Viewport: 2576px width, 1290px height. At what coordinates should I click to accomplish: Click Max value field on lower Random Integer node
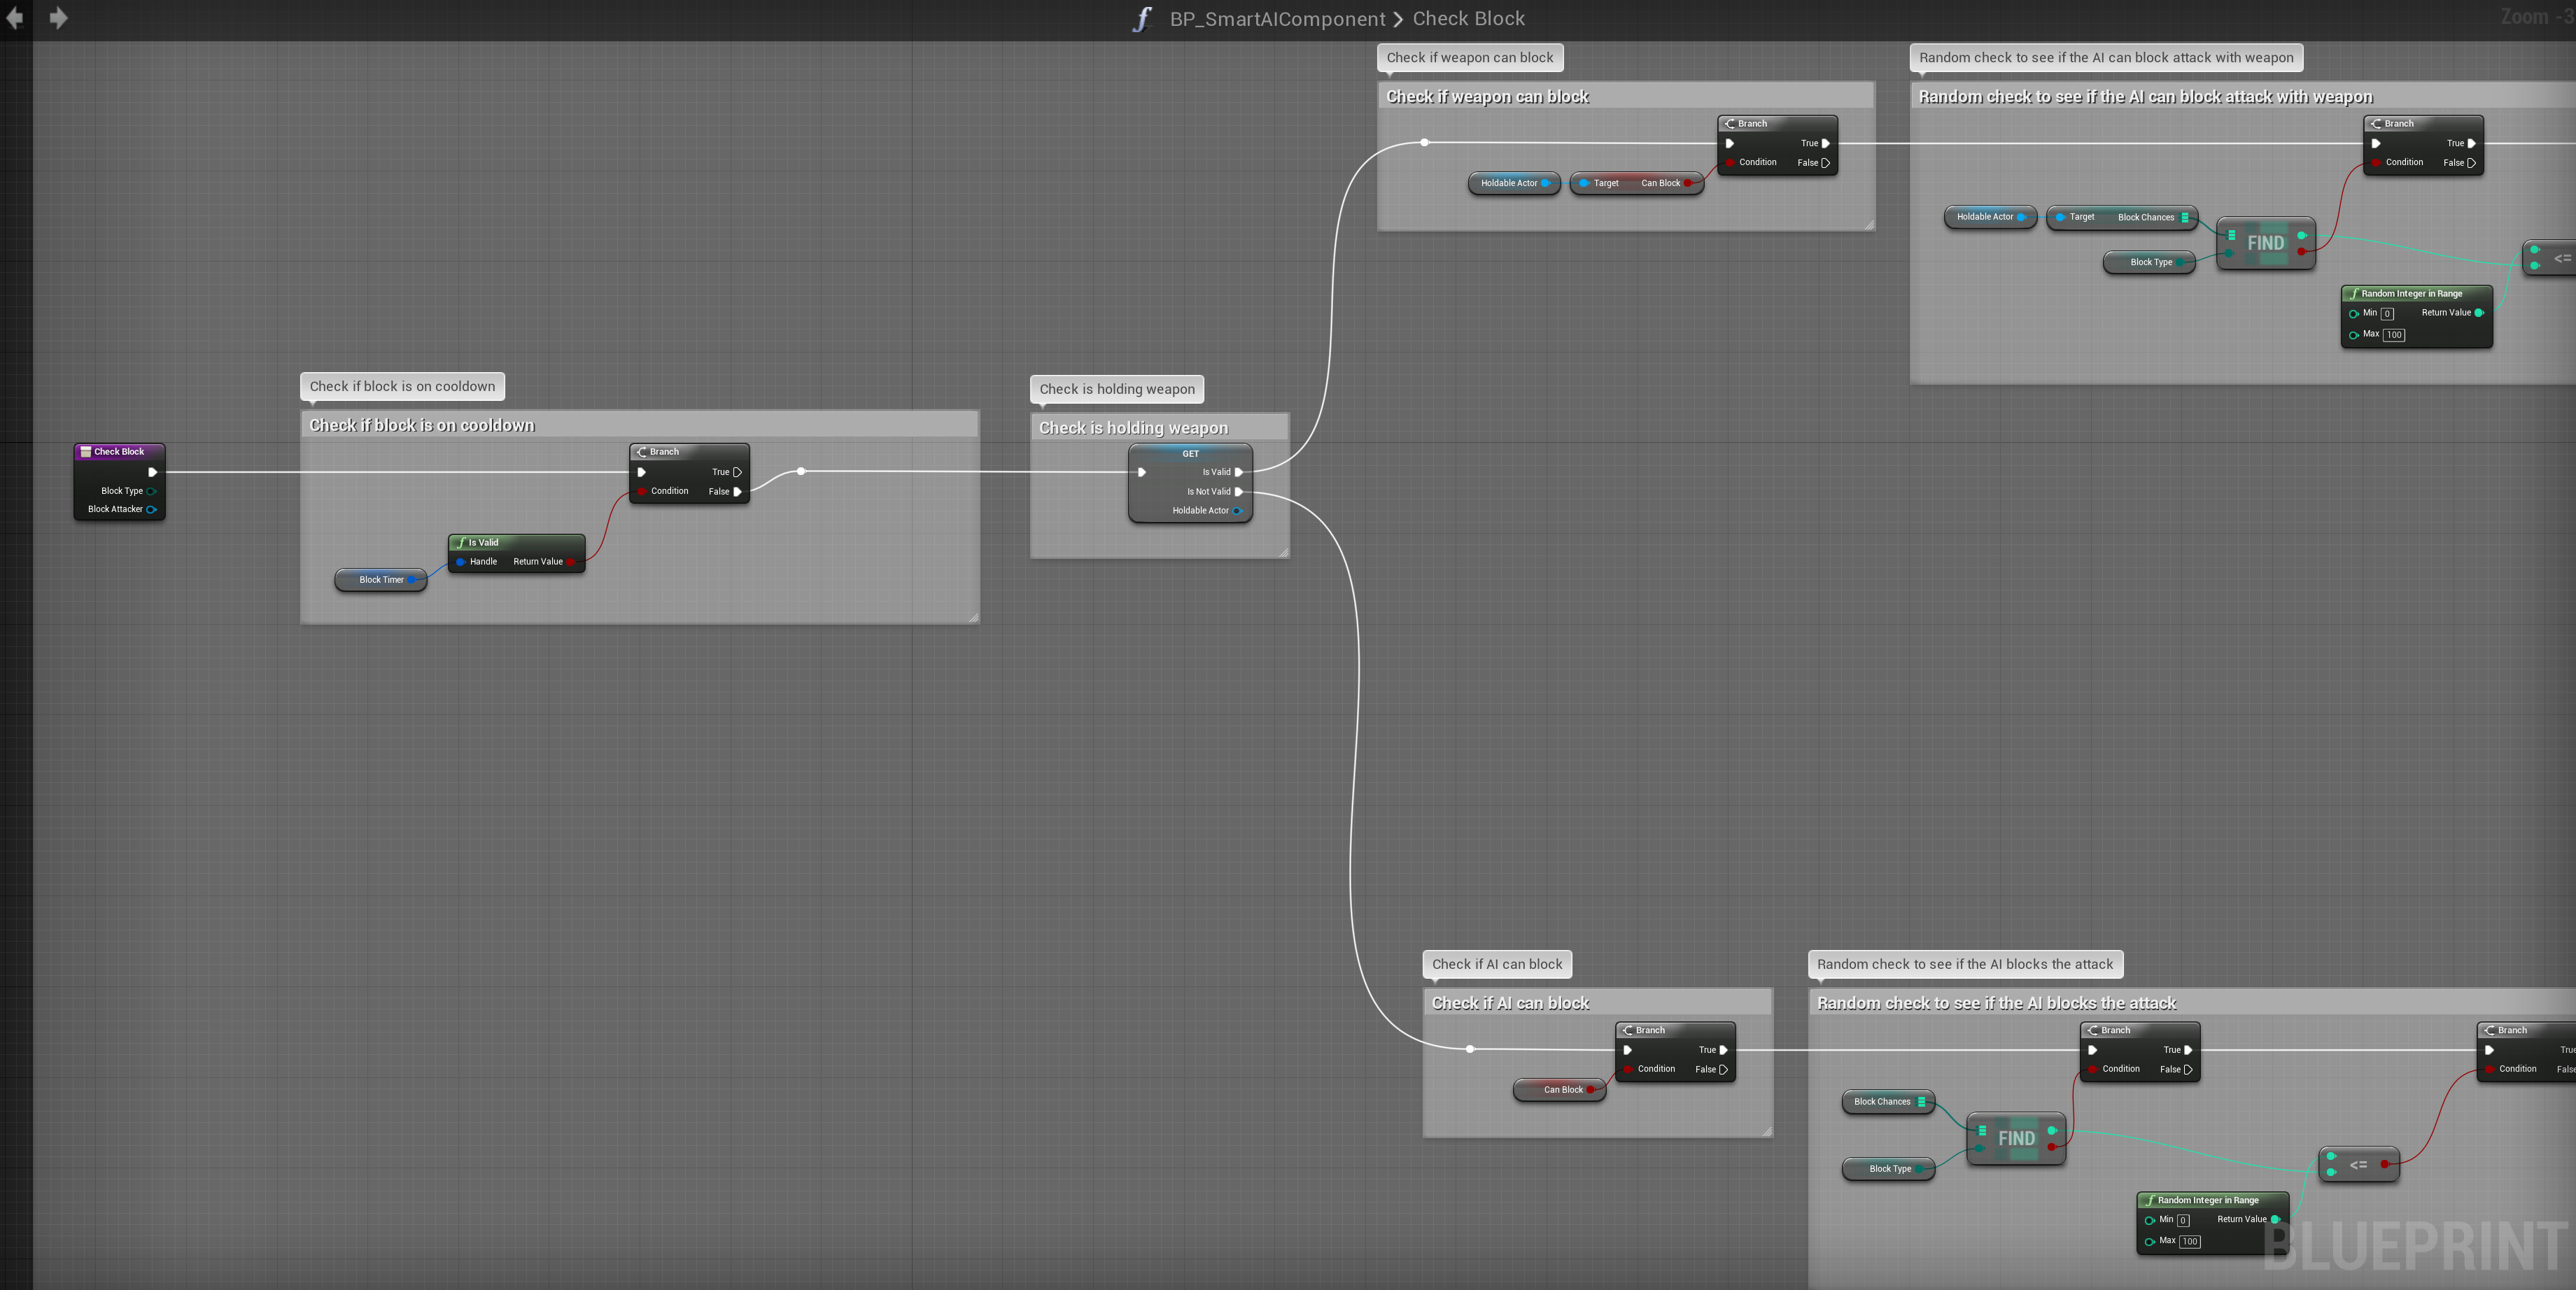pyautogui.click(x=2189, y=1241)
